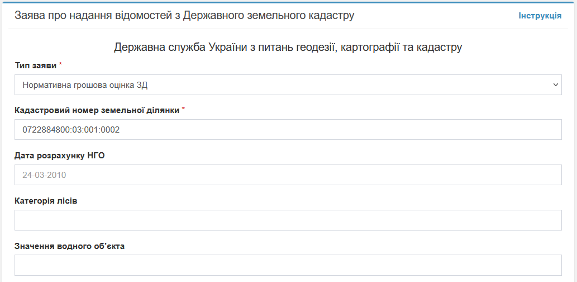The height and width of the screenshot is (282, 577).
Task: Click the red asterisk beside Кадастровий номер label
Action: click(x=183, y=110)
